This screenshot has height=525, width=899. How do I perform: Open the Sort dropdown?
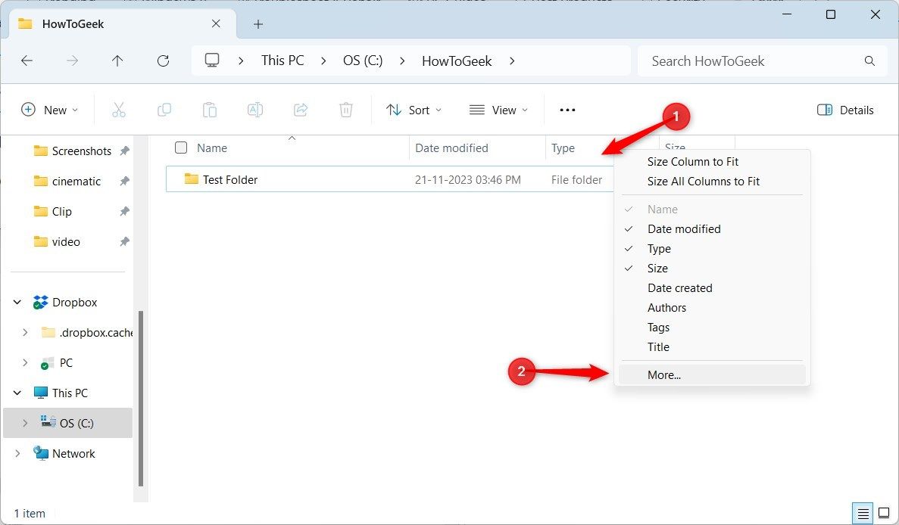pos(414,110)
